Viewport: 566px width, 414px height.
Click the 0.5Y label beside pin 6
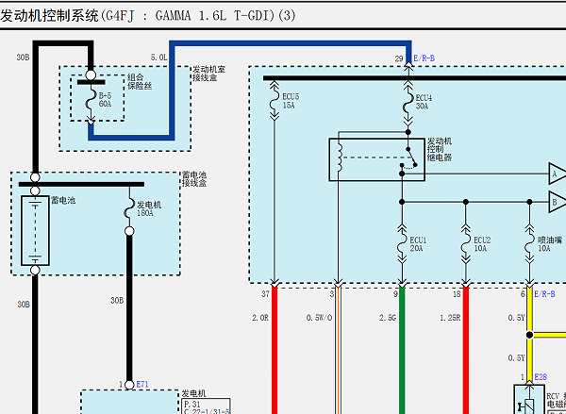[x=516, y=318]
